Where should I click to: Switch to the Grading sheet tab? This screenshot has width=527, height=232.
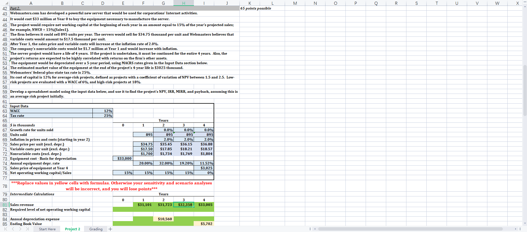point(96,229)
